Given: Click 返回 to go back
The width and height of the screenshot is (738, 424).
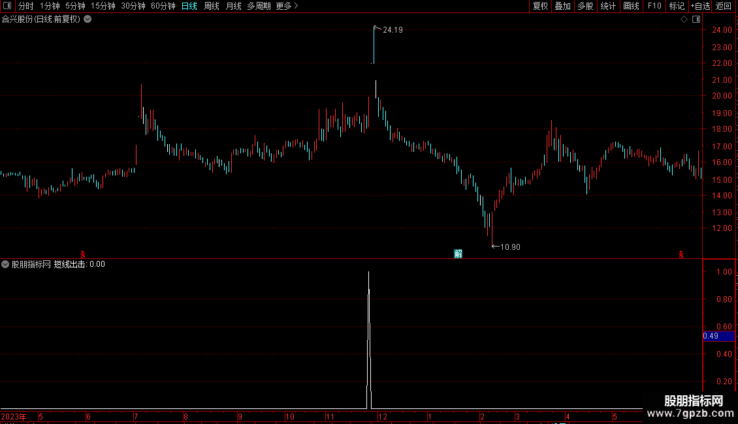Looking at the screenshot, I should [x=724, y=6].
